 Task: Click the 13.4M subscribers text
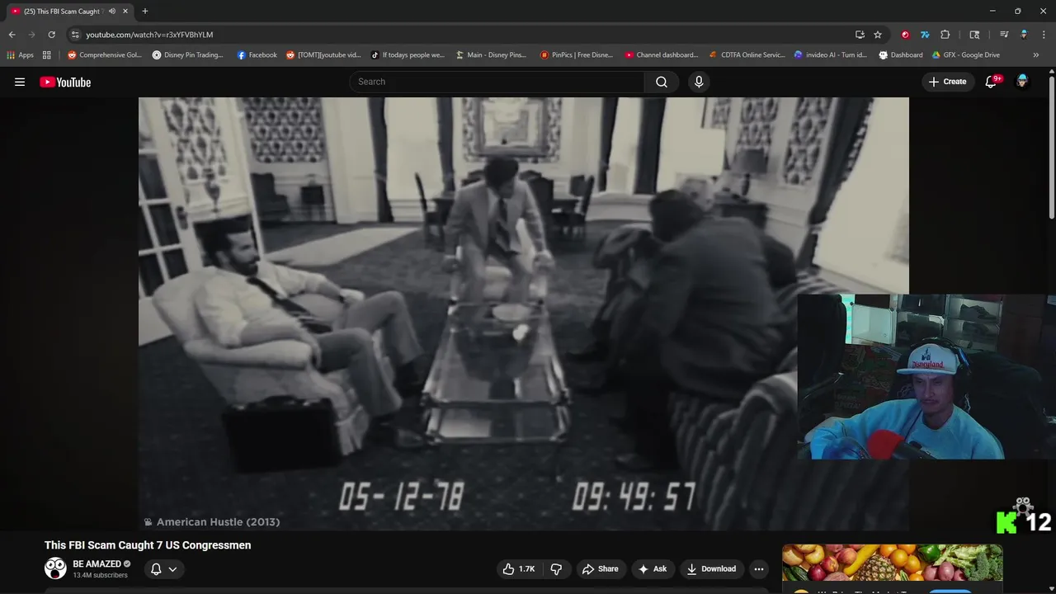coord(100,575)
